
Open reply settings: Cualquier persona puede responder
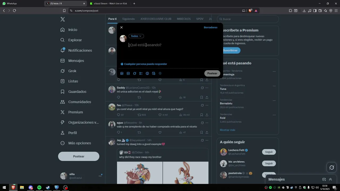click(144, 64)
